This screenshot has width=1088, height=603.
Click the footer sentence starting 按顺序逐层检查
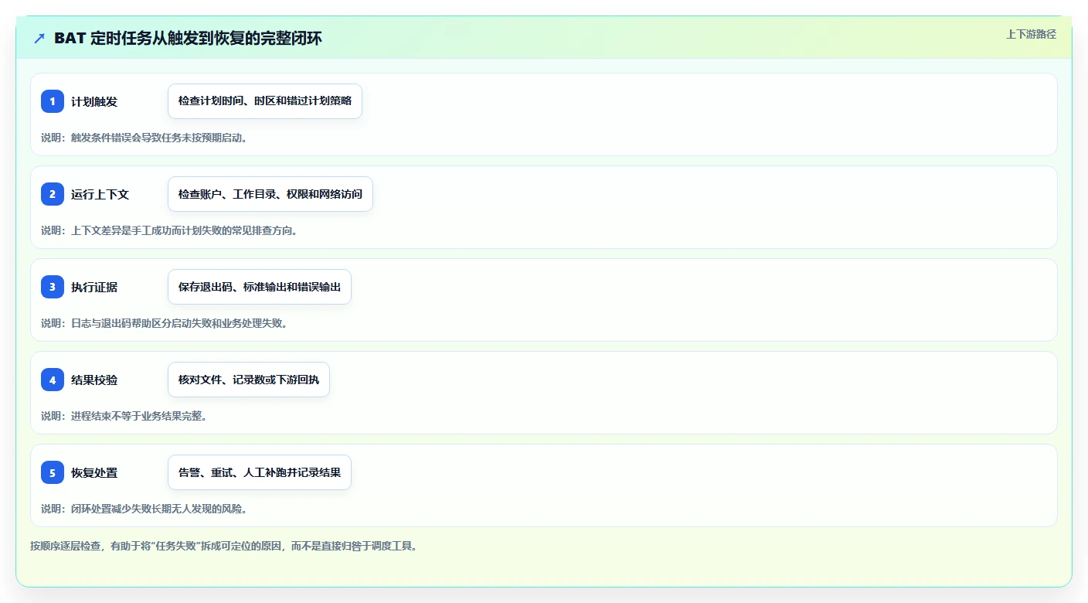click(226, 546)
